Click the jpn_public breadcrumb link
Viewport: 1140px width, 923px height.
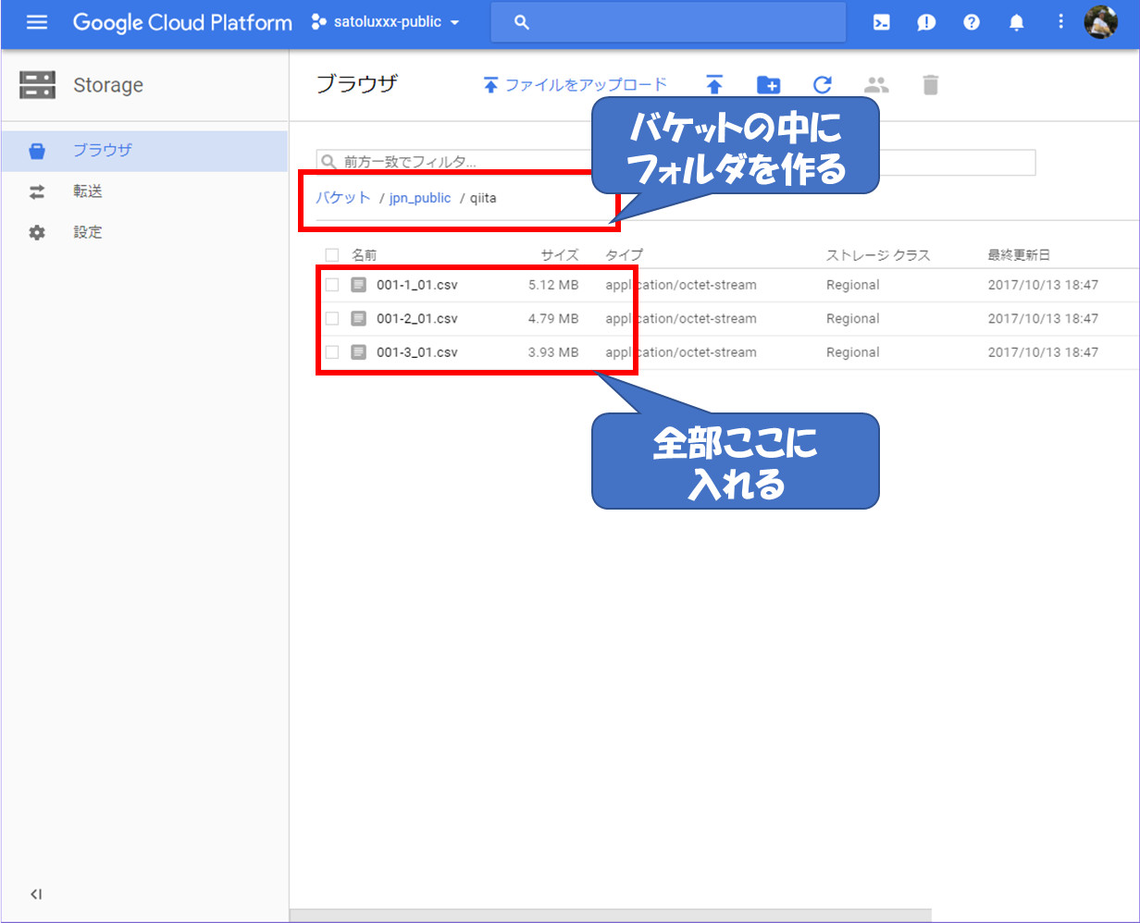420,198
